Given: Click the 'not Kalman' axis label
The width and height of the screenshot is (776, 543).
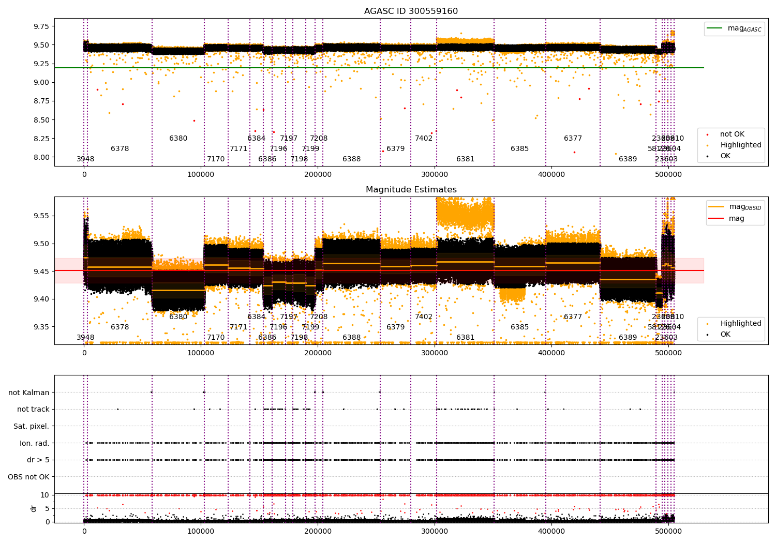Looking at the screenshot, I should [29, 393].
